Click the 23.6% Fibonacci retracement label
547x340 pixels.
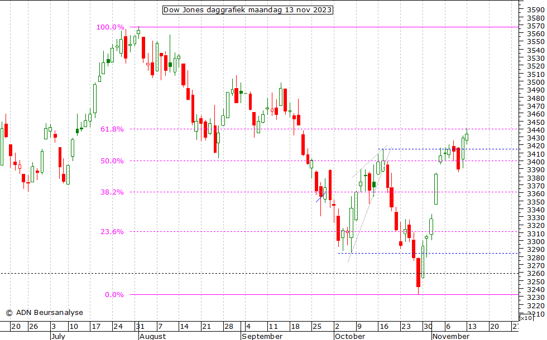coord(112,232)
